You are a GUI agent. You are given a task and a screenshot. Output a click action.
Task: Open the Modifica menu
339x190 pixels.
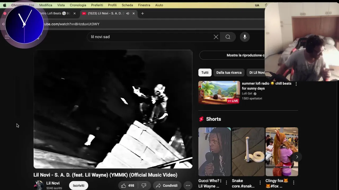(x=46, y=5)
